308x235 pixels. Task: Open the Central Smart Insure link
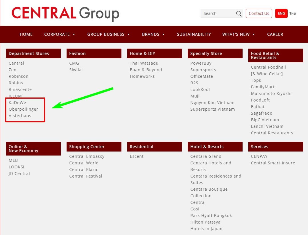(273, 163)
